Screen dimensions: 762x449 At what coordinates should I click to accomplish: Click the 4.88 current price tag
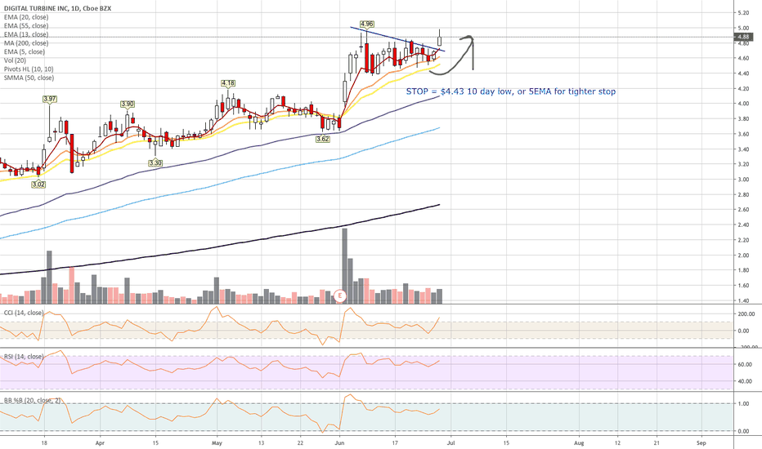[x=743, y=37]
